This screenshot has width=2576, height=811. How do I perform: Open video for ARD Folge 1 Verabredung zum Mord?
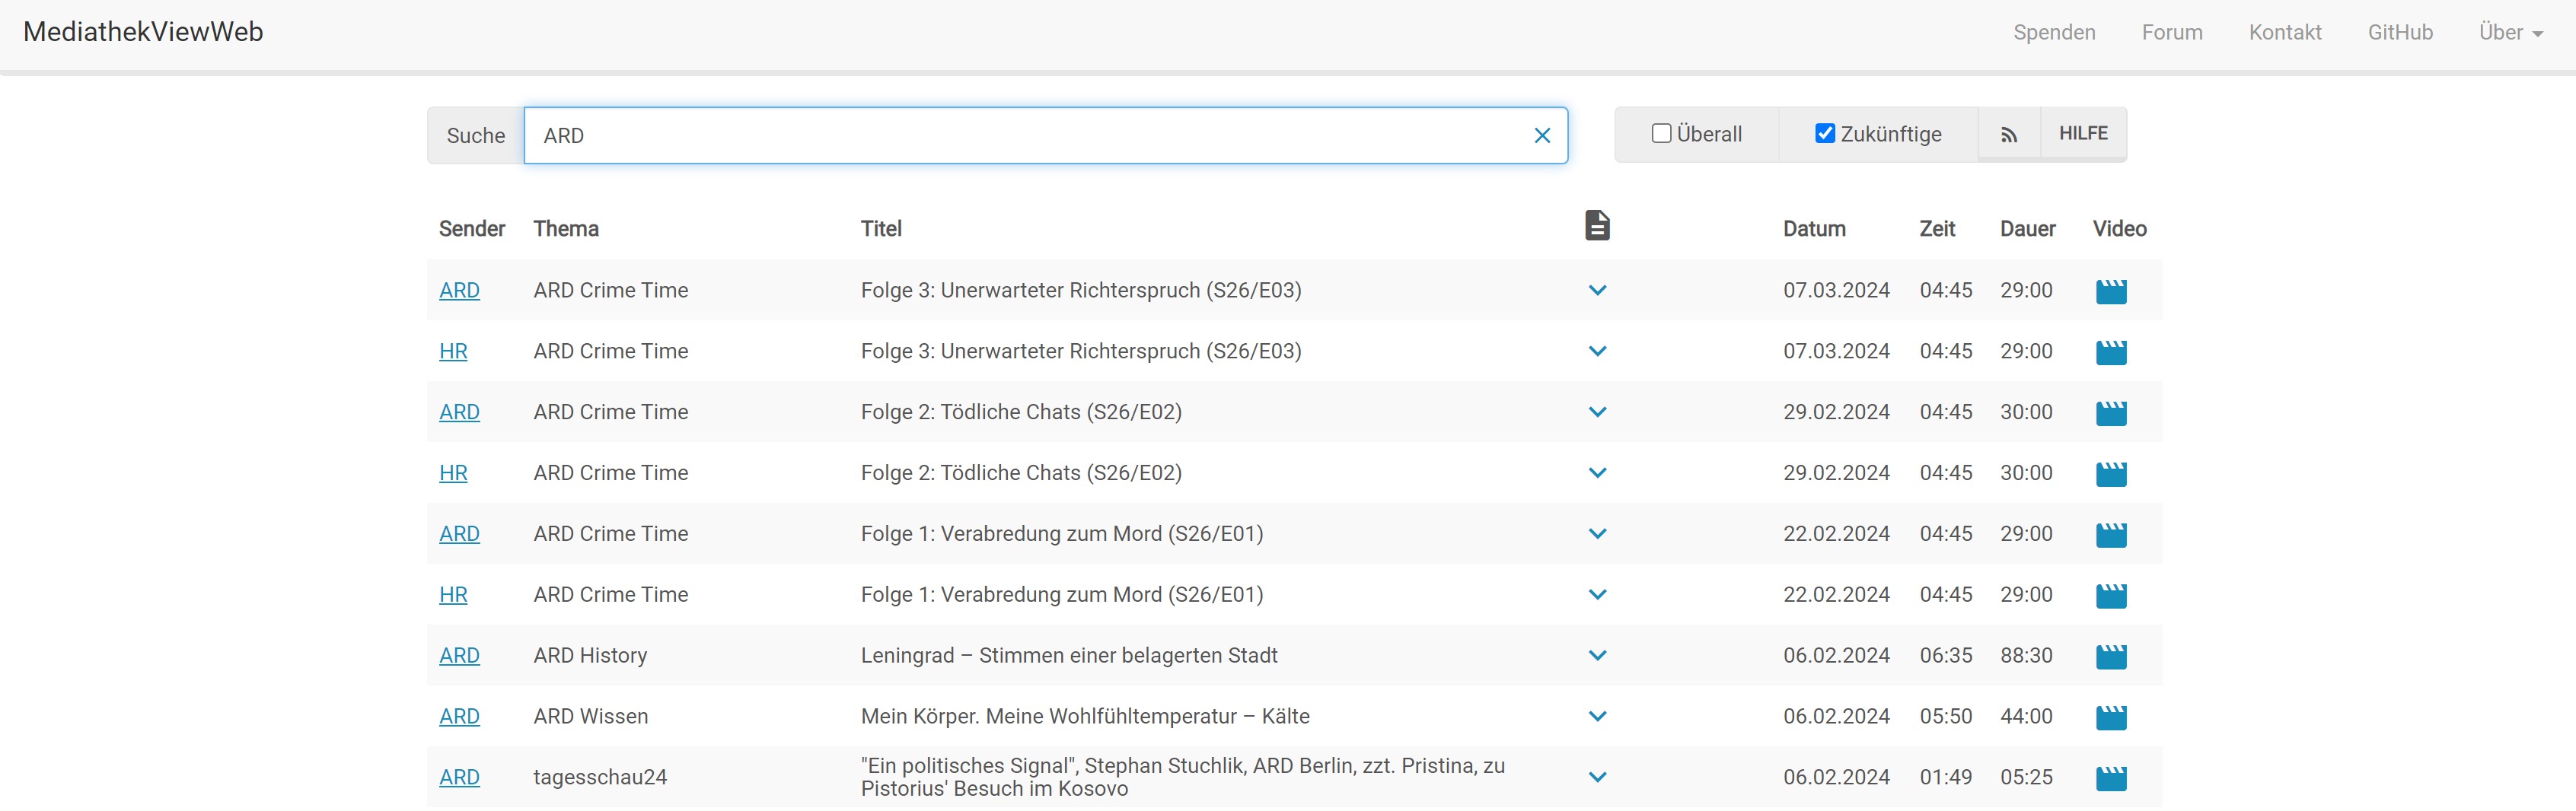click(x=2111, y=535)
